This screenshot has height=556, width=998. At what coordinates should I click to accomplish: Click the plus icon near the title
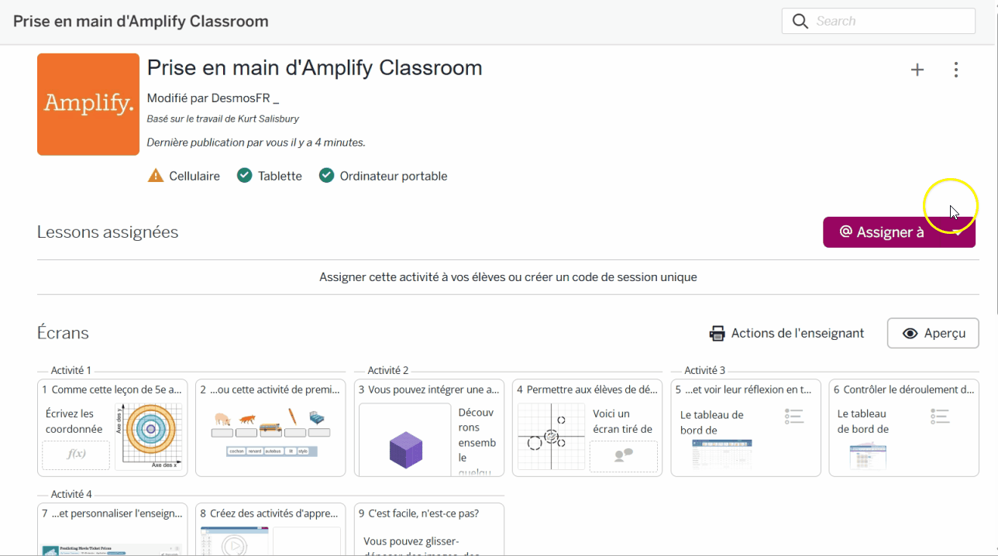point(917,70)
